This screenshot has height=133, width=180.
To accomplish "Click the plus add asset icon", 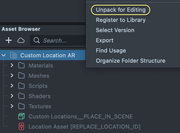I will pyautogui.click(x=9, y=40).
